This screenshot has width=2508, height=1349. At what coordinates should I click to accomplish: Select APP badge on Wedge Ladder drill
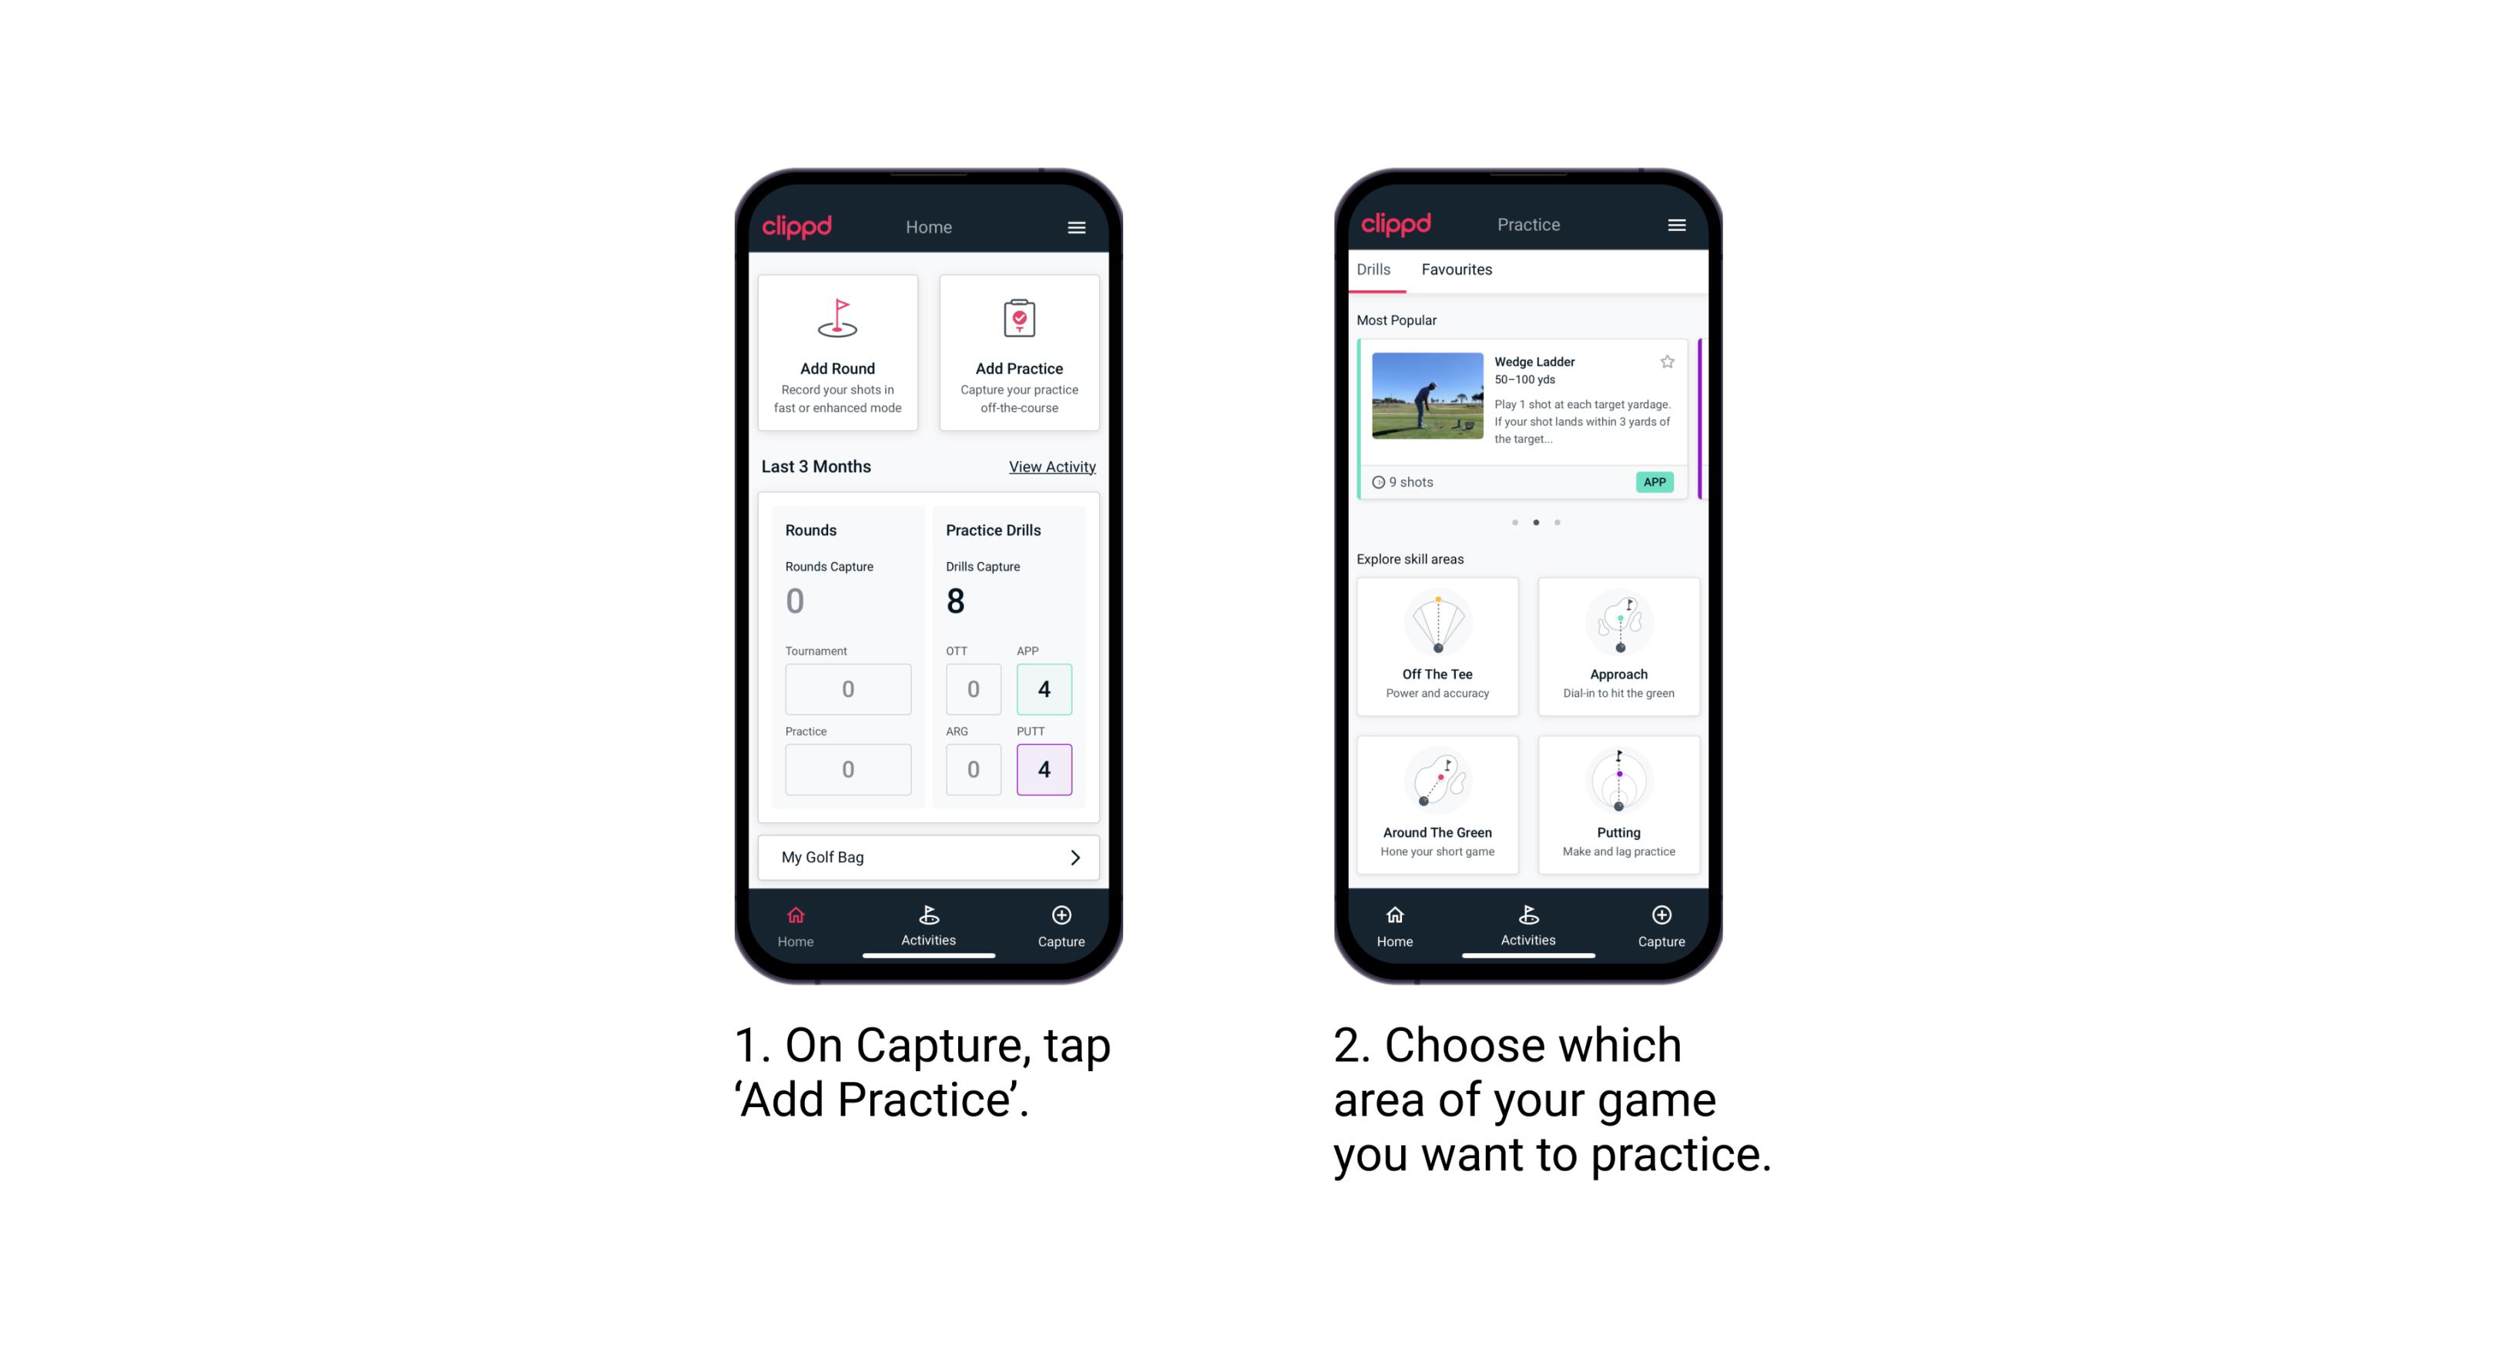click(x=1655, y=482)
